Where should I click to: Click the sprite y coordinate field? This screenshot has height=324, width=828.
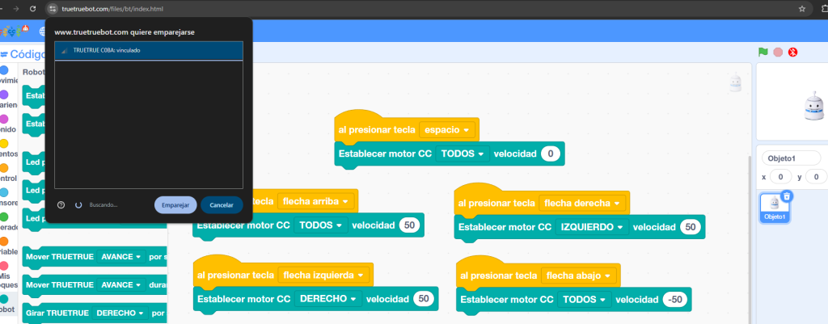click(817, 177)
